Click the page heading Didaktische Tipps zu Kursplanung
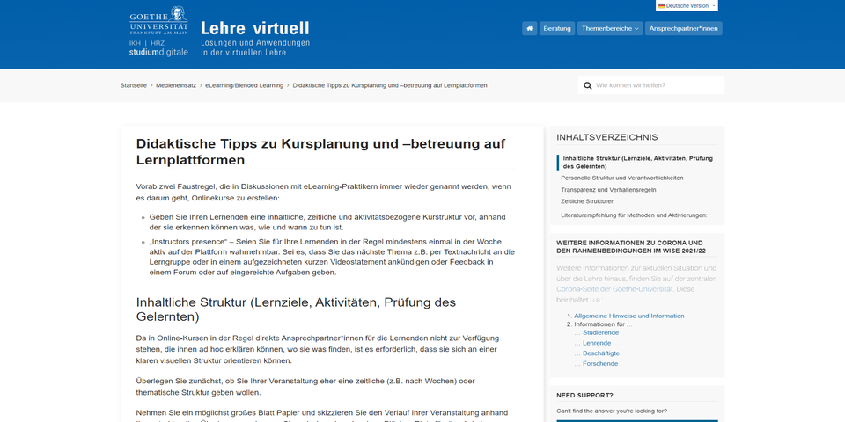The image size is (845, 422). point(320,152)
